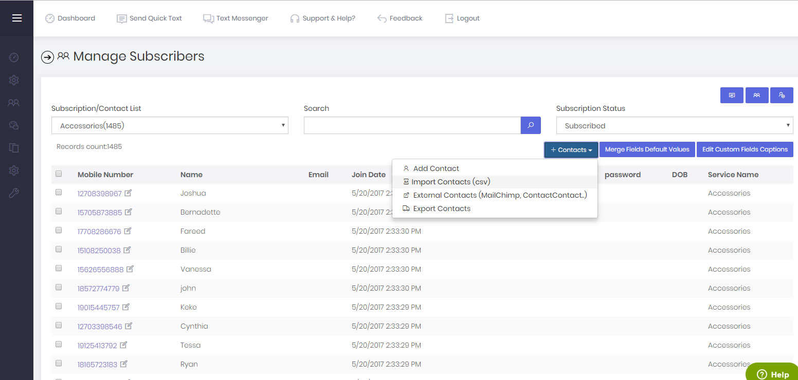
Task: Click the purple user-with-plus icon button
Action: click(x=782, y=95)
